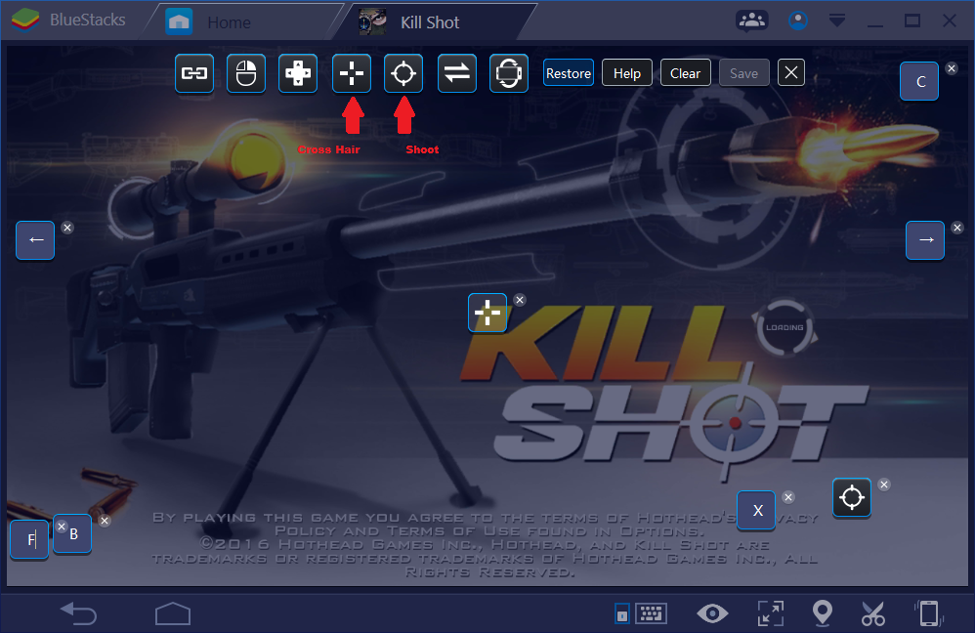Tap the Android back arrow button
This screenshot has height=633, width=975.
(79, 613)
